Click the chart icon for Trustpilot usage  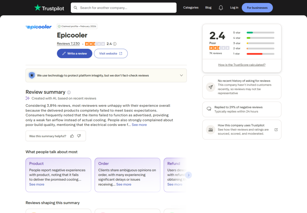click(x=210, y=129)
